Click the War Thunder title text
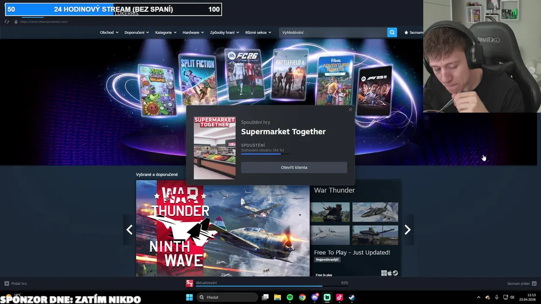Screen dimensions: 541x304 point(334,190)
